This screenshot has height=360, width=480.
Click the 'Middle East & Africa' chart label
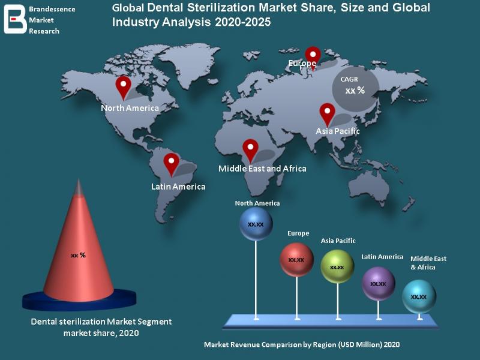tap(428, 263)
